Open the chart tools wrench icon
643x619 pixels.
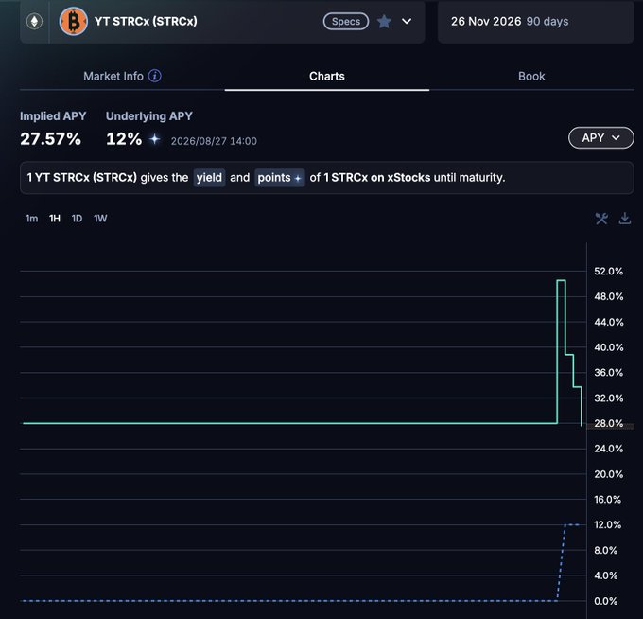pos(601,219)
